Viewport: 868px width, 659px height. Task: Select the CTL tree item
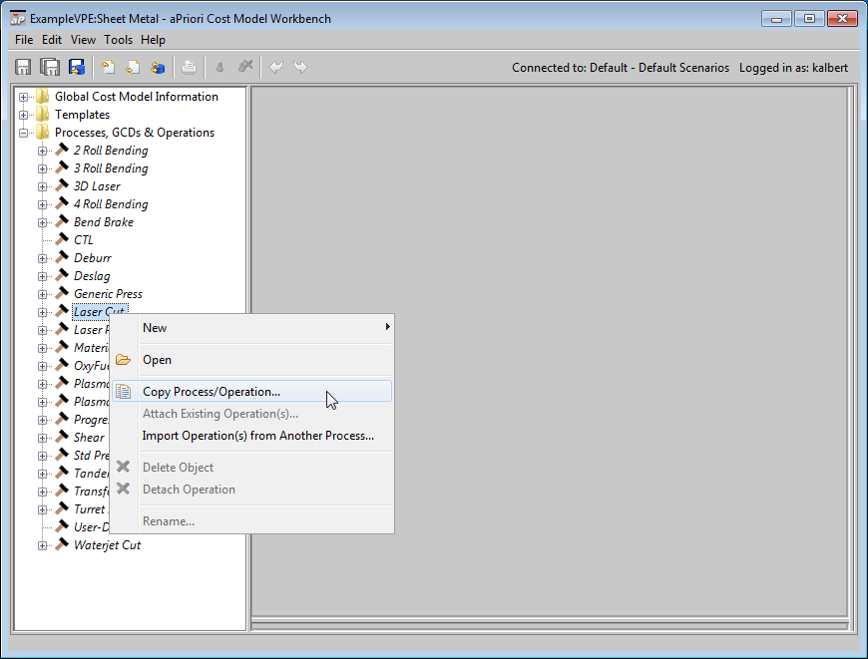click(x=83, y=240)
